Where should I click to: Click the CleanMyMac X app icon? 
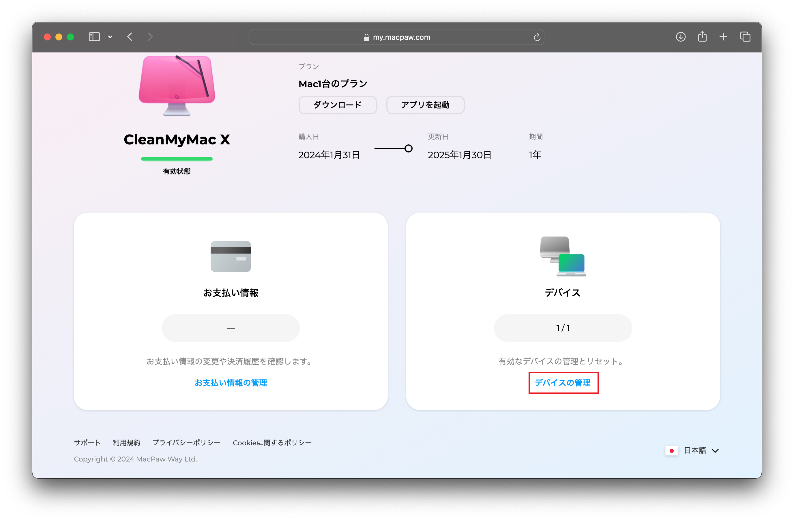(x=177, y=85)
